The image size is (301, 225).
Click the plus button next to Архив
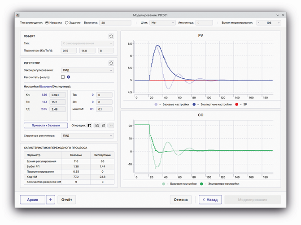pos(50,200)
